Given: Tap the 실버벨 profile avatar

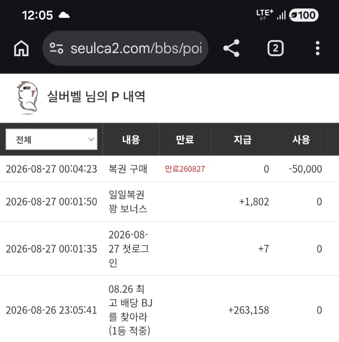Looking at the screenshot, I should point(28,98).
